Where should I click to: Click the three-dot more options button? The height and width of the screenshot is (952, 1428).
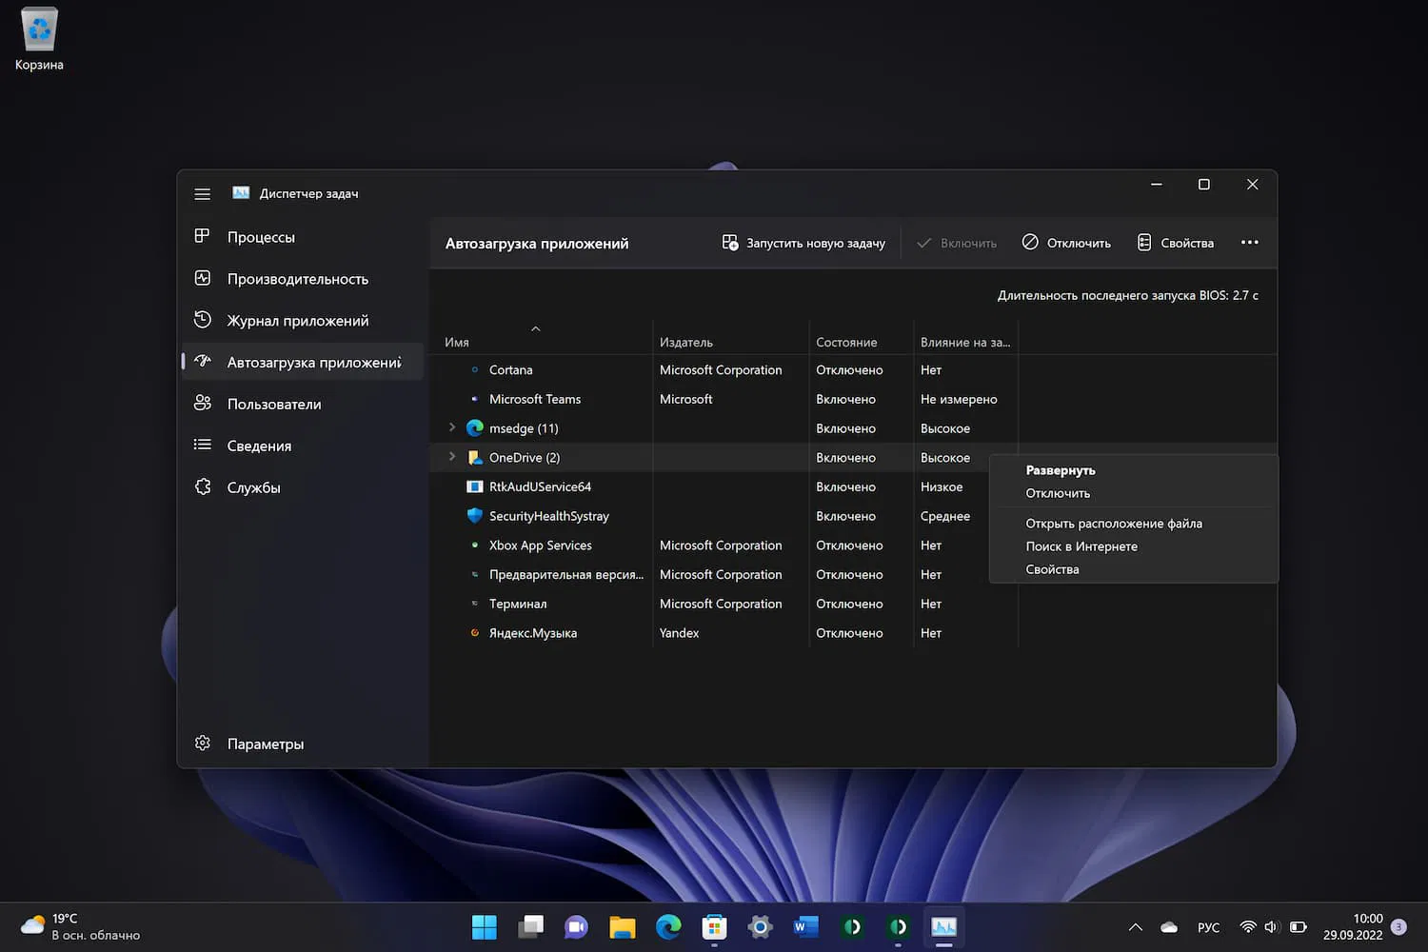[x=1249, y=243]
